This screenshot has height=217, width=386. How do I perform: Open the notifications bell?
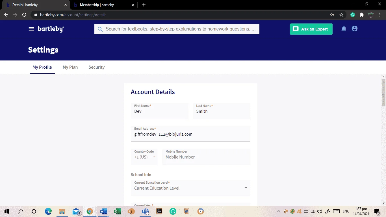(x=344, y=29)
